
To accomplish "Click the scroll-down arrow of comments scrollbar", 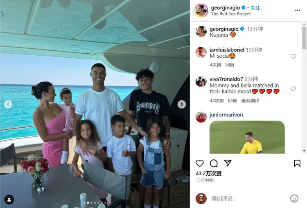I will click(x=304, y=151).
